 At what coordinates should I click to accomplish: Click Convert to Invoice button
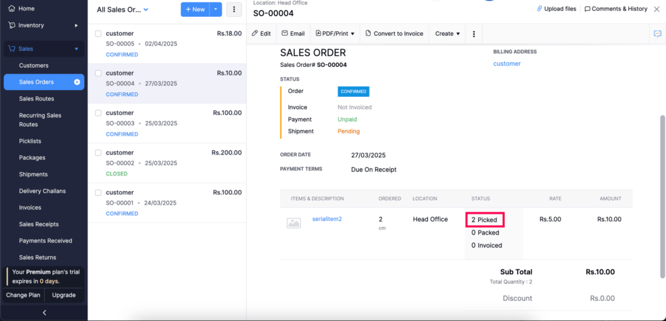tap(394, 34)
